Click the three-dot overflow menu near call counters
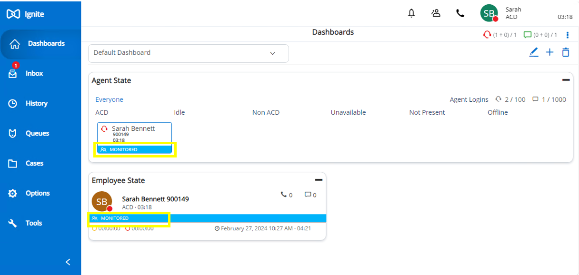This screenshot has height=275, width=579. pyautogui.click(x=567, y=34)
